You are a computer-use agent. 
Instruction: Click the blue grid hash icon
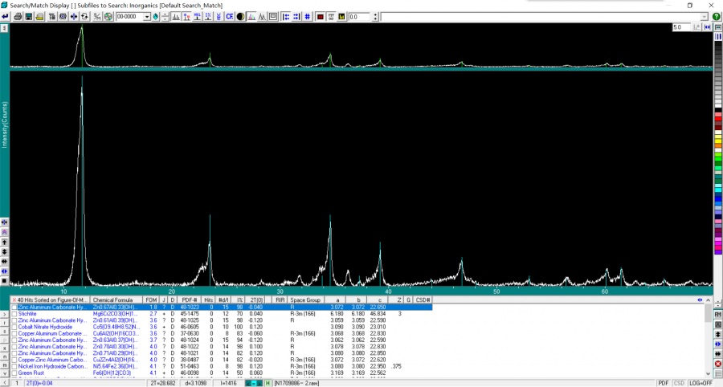coord(308,17)
